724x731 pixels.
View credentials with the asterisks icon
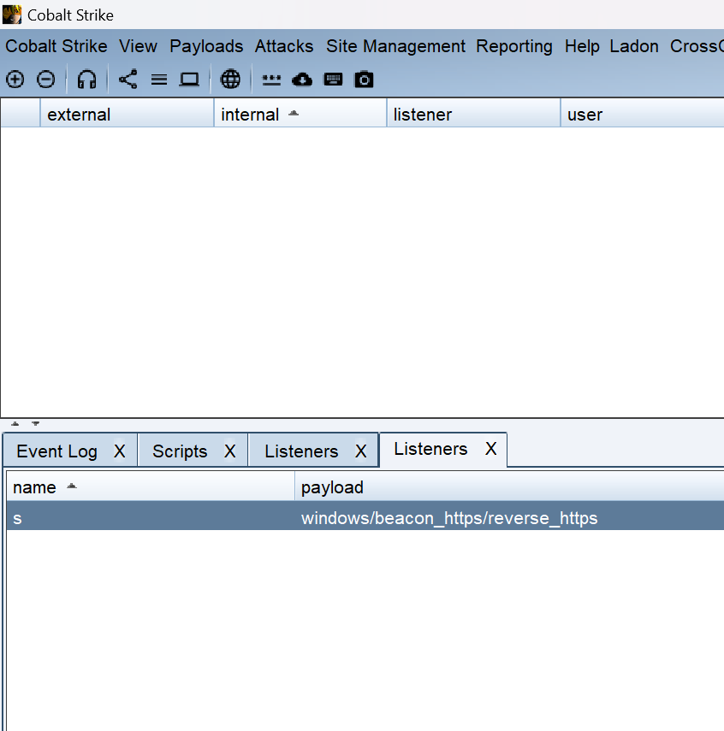[x=271, y=80]
